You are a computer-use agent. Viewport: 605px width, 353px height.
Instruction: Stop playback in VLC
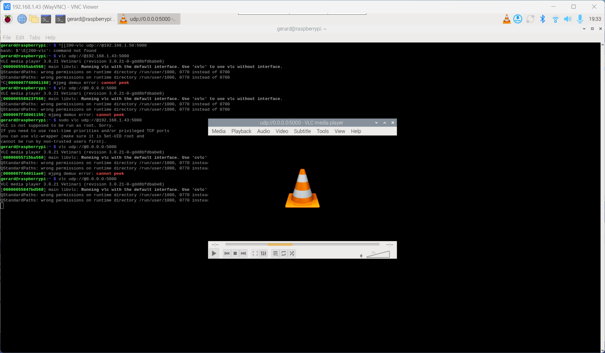pos(235,254)
